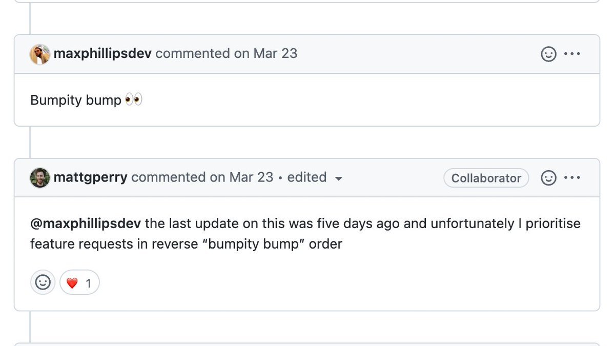Screen dimensions: 615x346
Task: Click the "edited" label on mattgperry's comment
Action: click(x=306, y=177)
